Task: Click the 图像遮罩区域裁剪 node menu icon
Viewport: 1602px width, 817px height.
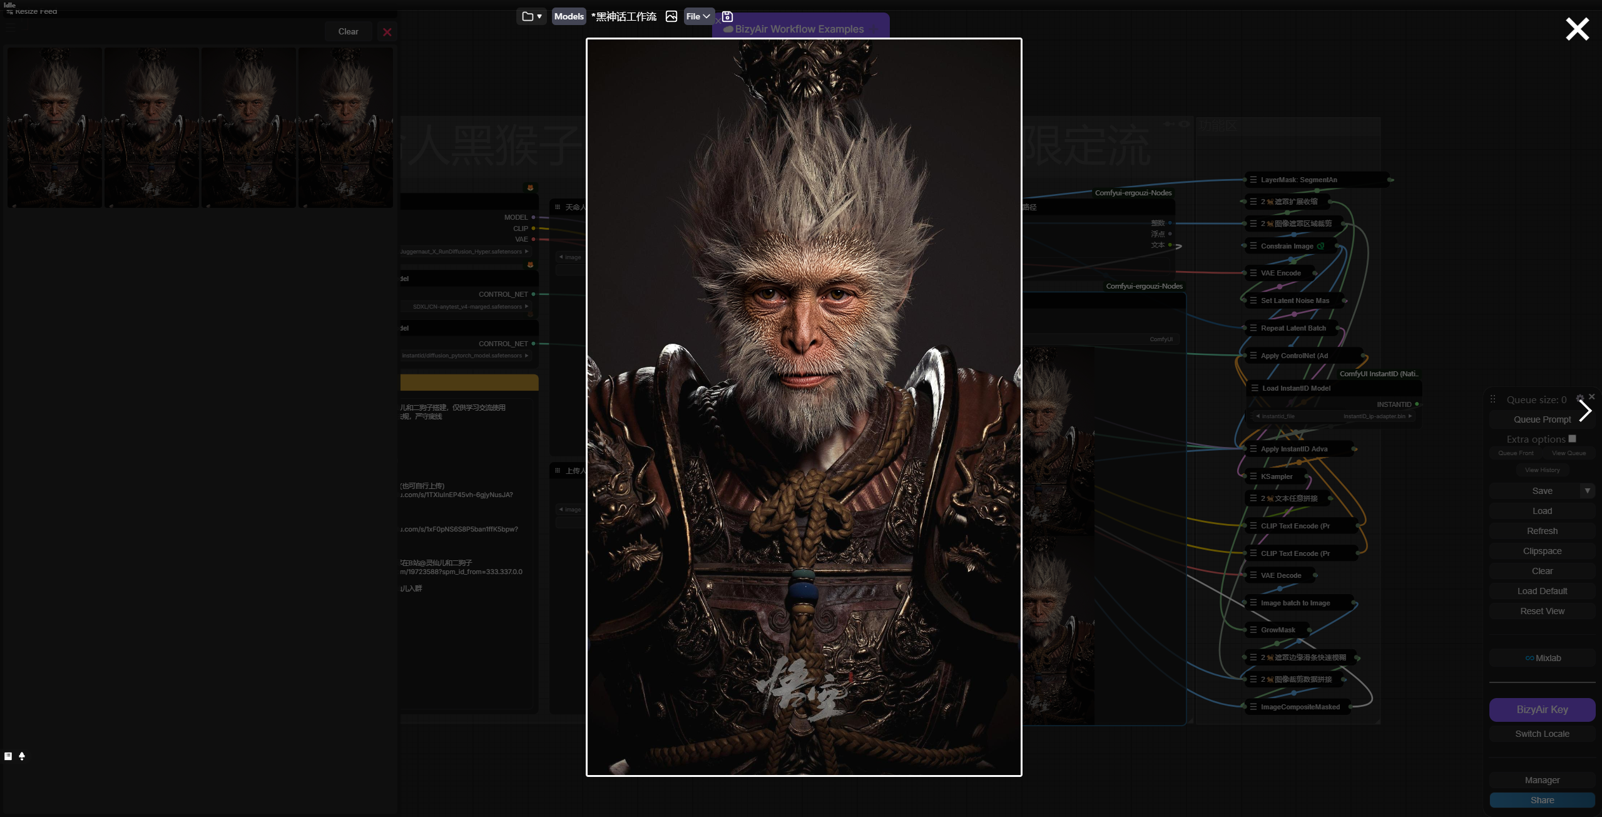Action: coord(1253,224)
